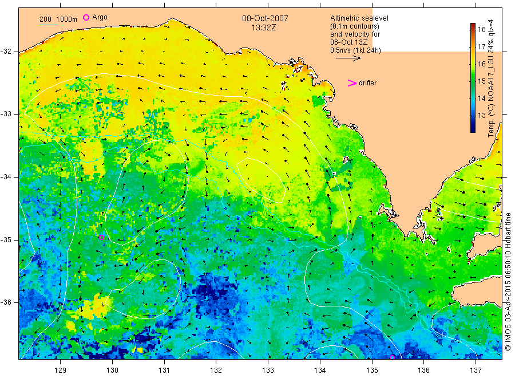515x378 pixels.
Task: Click the colorbar label "15"
Action: 481,81
